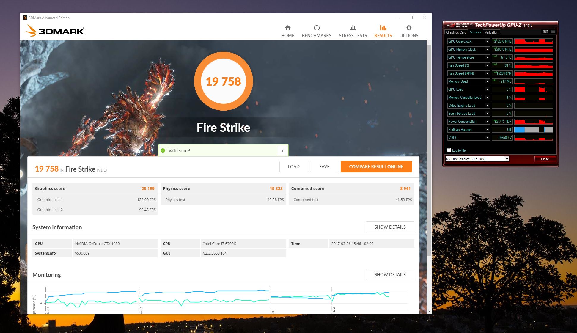Click the valid score help question mark
Viewport: 577px width, 333px height.
[282, 150]
